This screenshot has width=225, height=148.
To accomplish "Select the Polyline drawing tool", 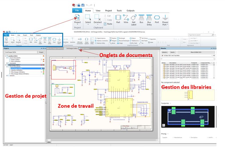I will pyautogui.click(x=113, y=38).
